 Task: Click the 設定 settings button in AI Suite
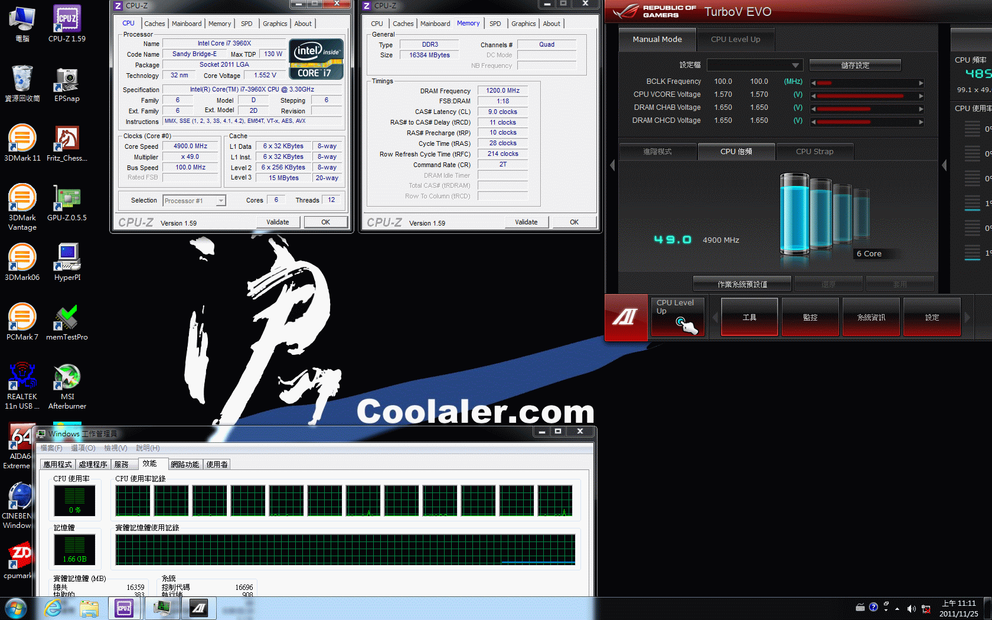click(932, 317)
